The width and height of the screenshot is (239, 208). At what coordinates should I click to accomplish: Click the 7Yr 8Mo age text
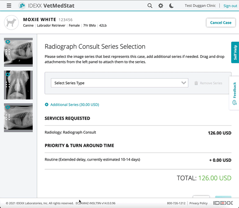point(90,26)
